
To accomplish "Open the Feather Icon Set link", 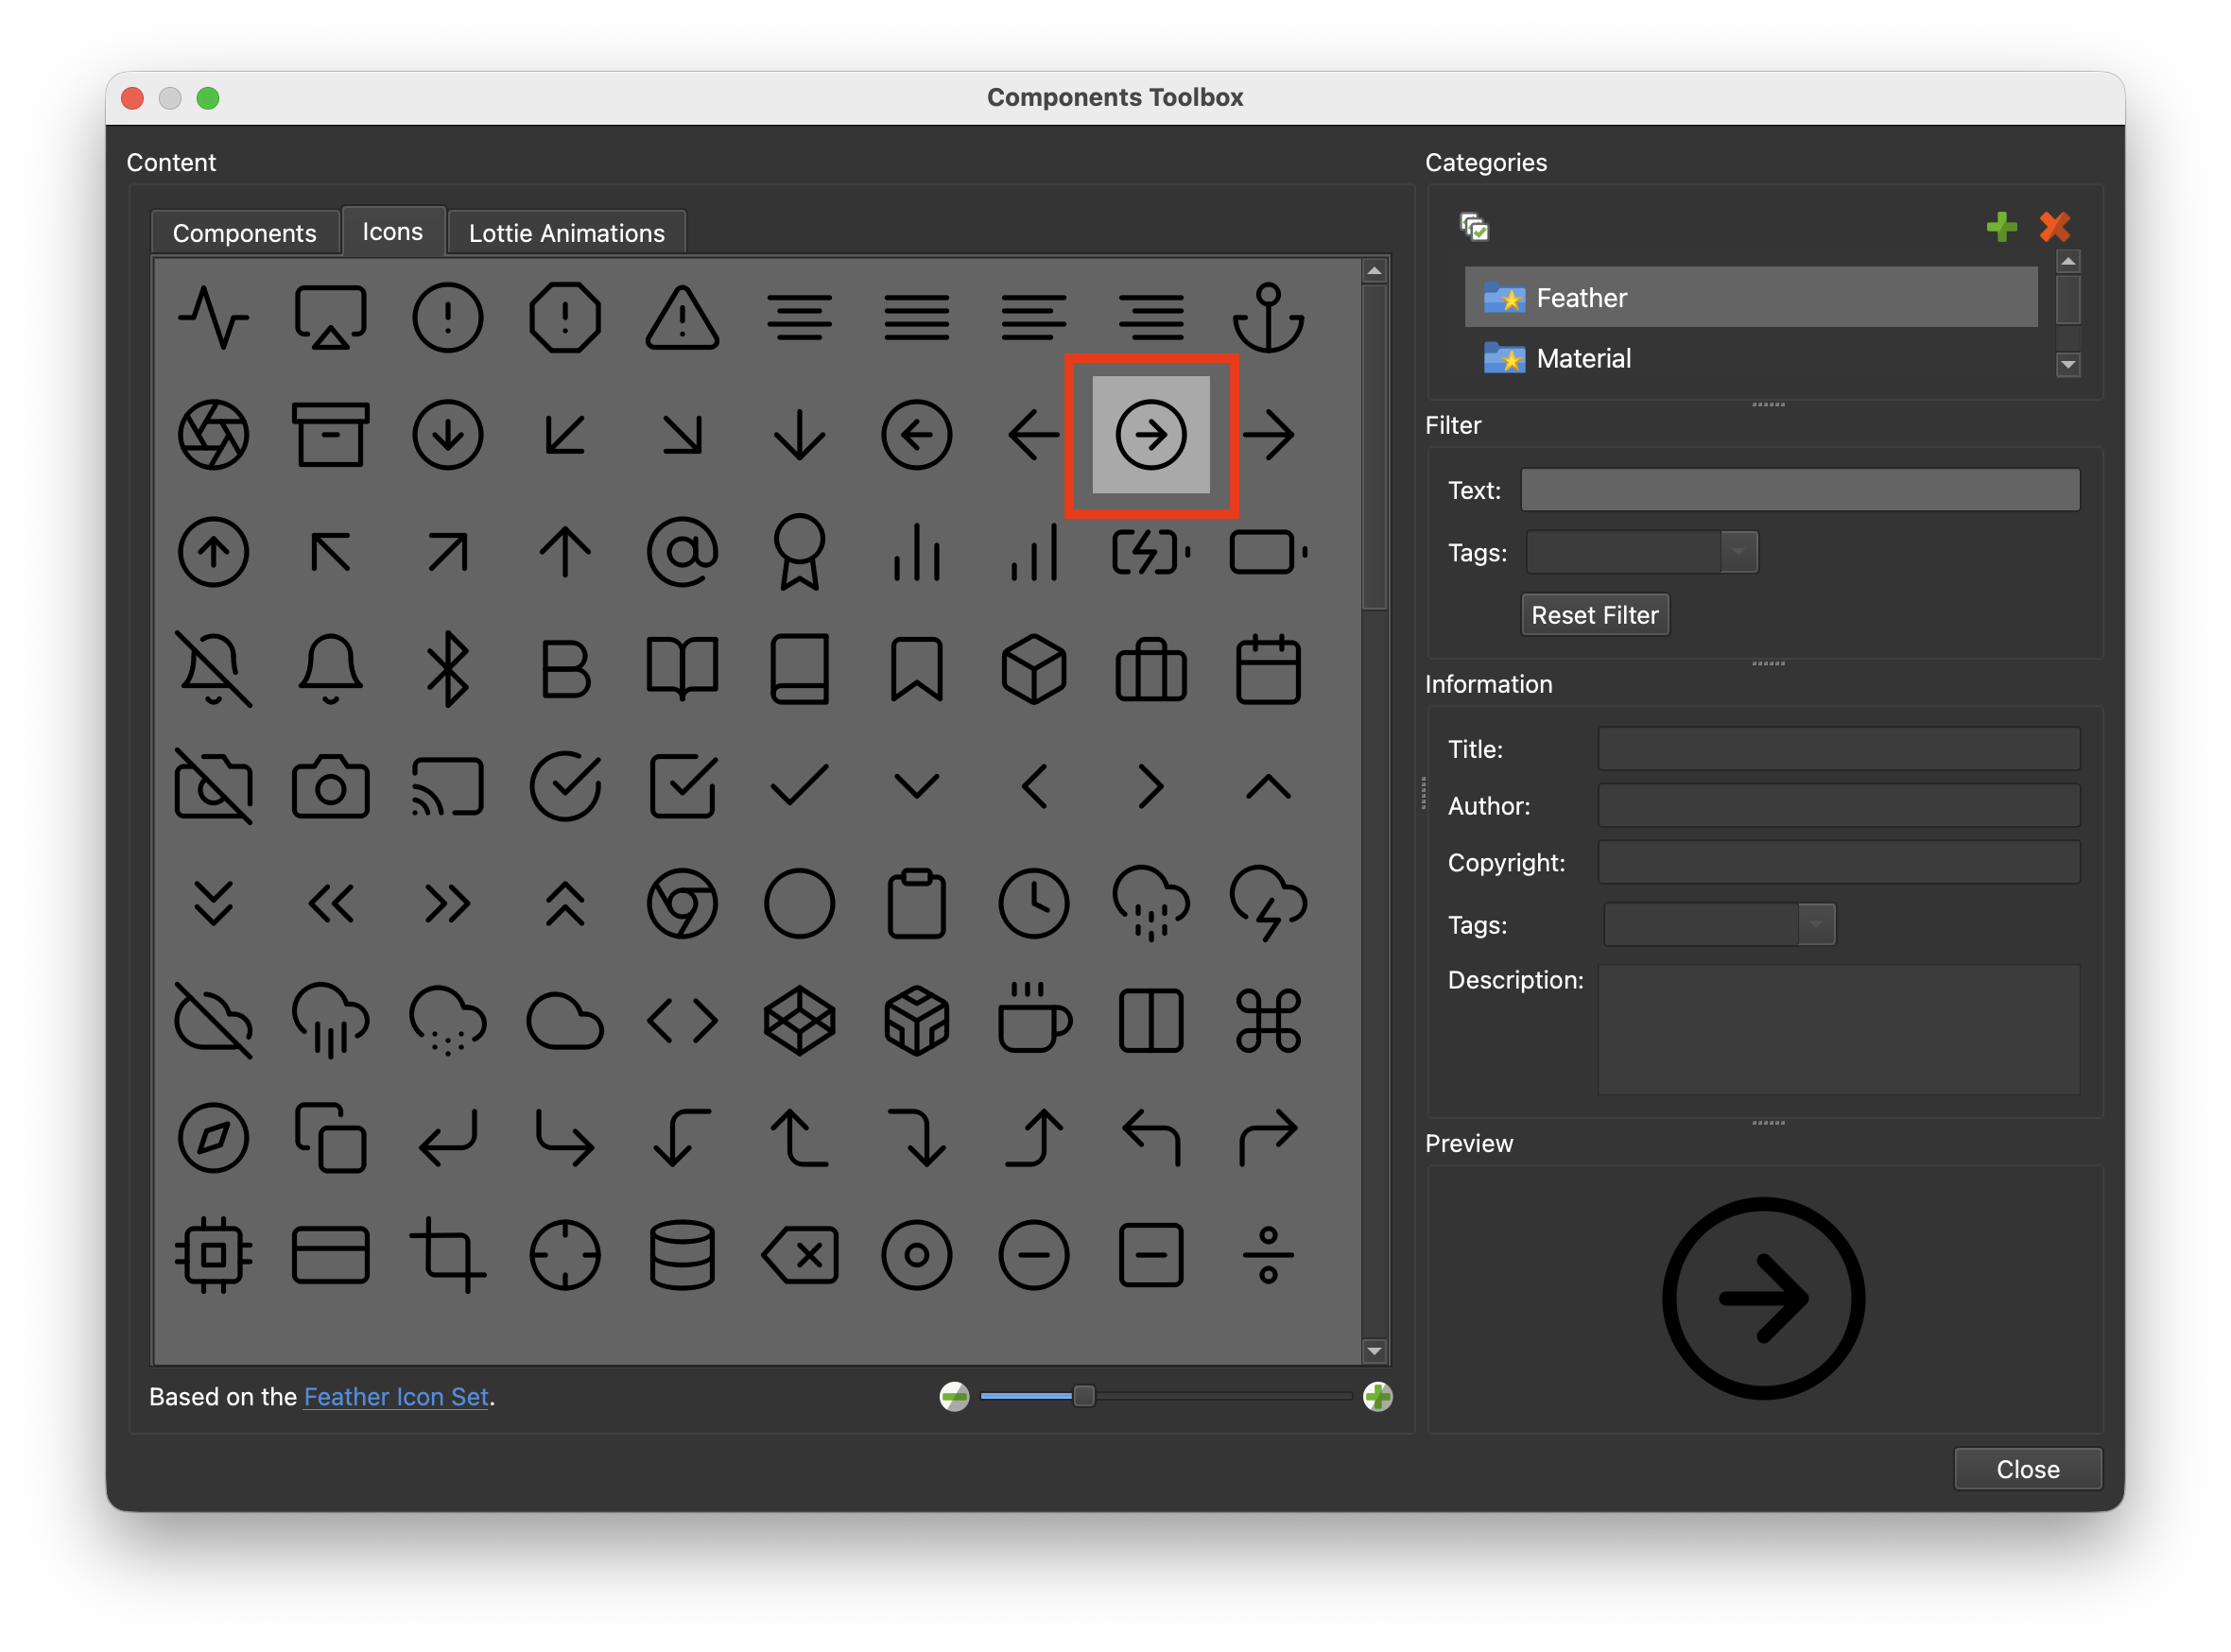I will coord(396,1396).
